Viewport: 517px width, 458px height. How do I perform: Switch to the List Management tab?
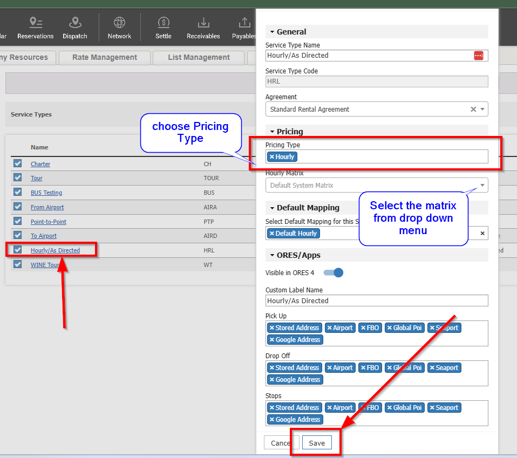tap(199, 58)
